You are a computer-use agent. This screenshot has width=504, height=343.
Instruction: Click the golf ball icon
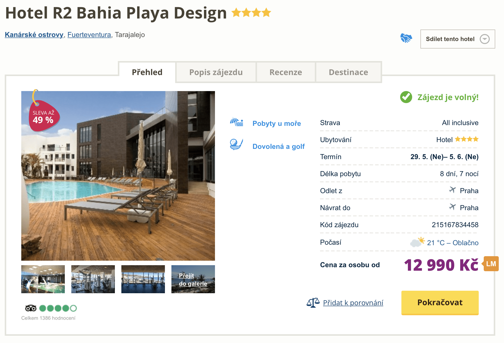coord(236,144)
